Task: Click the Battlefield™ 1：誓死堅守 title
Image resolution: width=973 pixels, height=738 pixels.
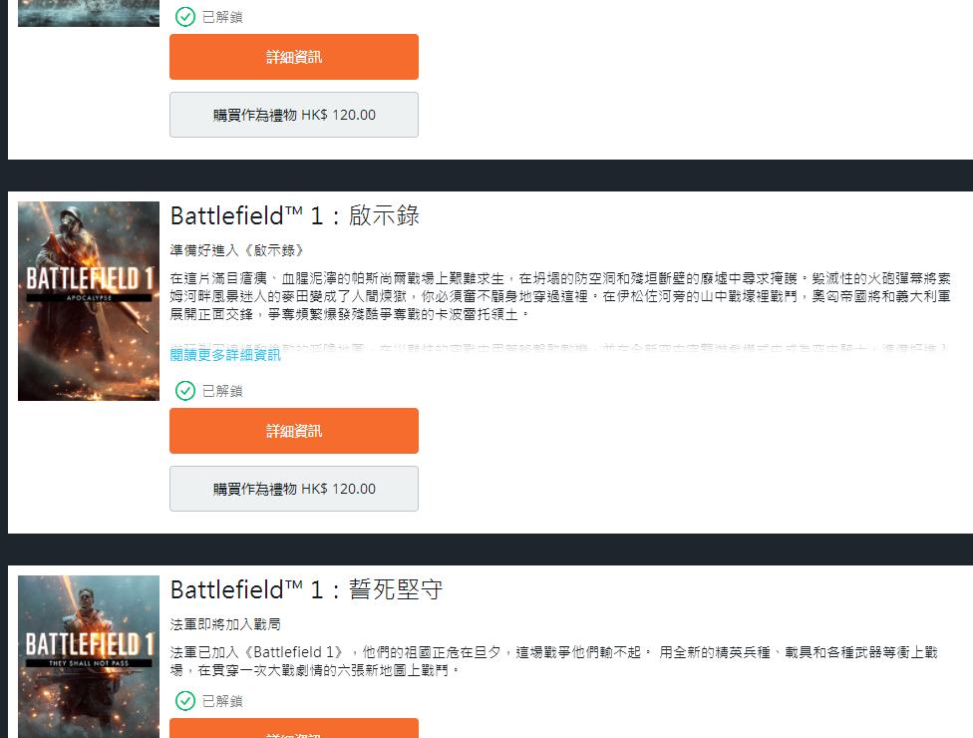Action: [306, 589]
